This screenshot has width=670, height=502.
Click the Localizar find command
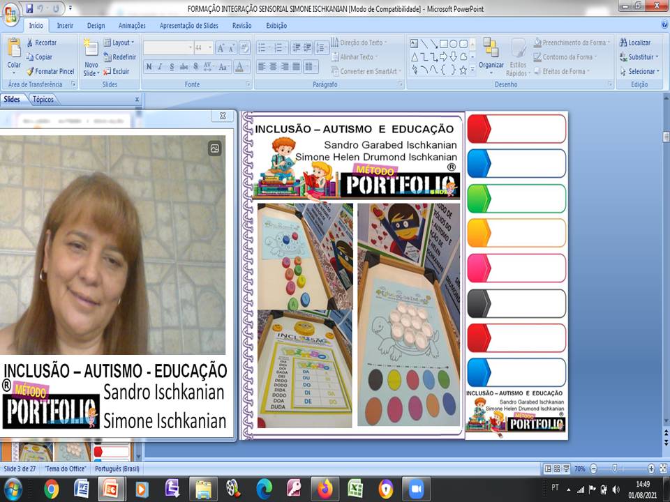[635, 43]
